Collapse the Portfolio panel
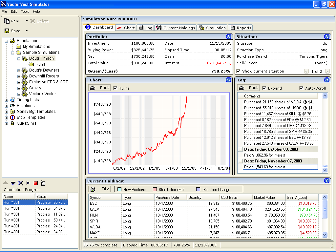 pos(229,37)
